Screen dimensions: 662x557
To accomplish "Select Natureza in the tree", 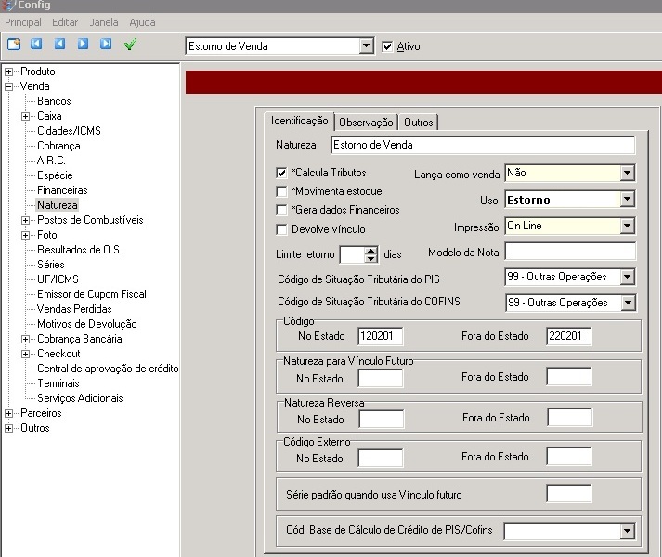I will pos(58,205).
